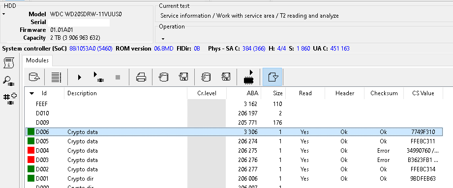Open the Modules tab
This screenshot has height=188, width=453.
pyautogui.click(x=37, y=60)
